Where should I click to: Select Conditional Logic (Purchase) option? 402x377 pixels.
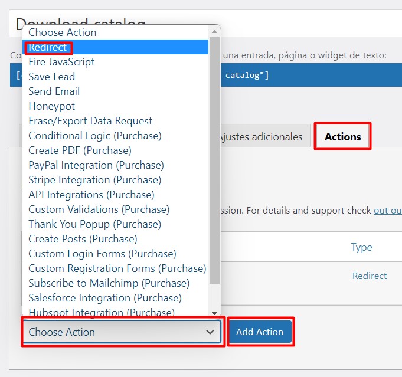pos(94,136)
